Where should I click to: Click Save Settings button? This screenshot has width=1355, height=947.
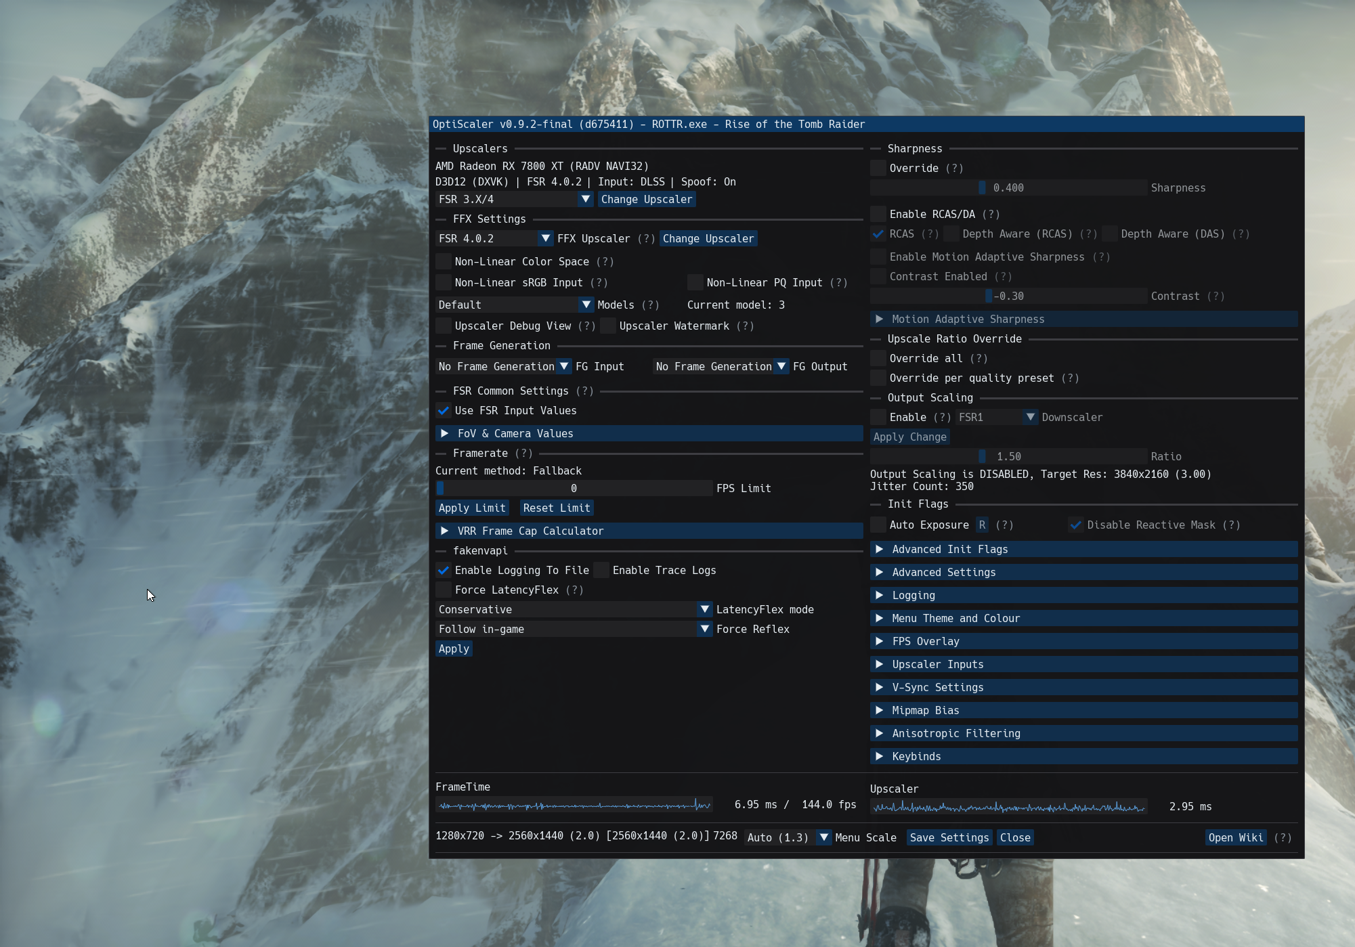(949, 837)
